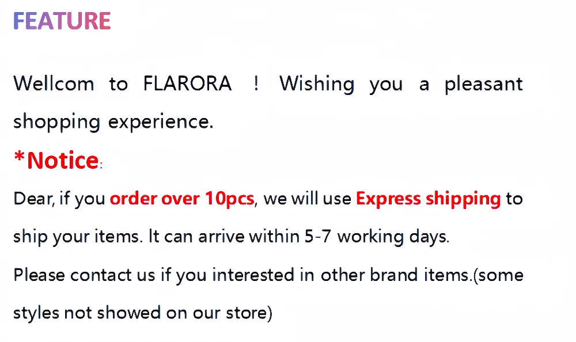The width and height of the screenshot is (576, 342).
Task: Click the text arrive within
Action: click(x=249, y=237)
